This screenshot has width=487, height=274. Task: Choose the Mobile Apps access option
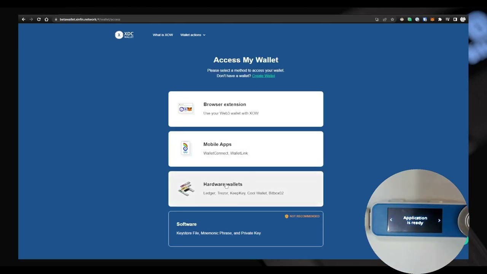[x=246, y=149]
